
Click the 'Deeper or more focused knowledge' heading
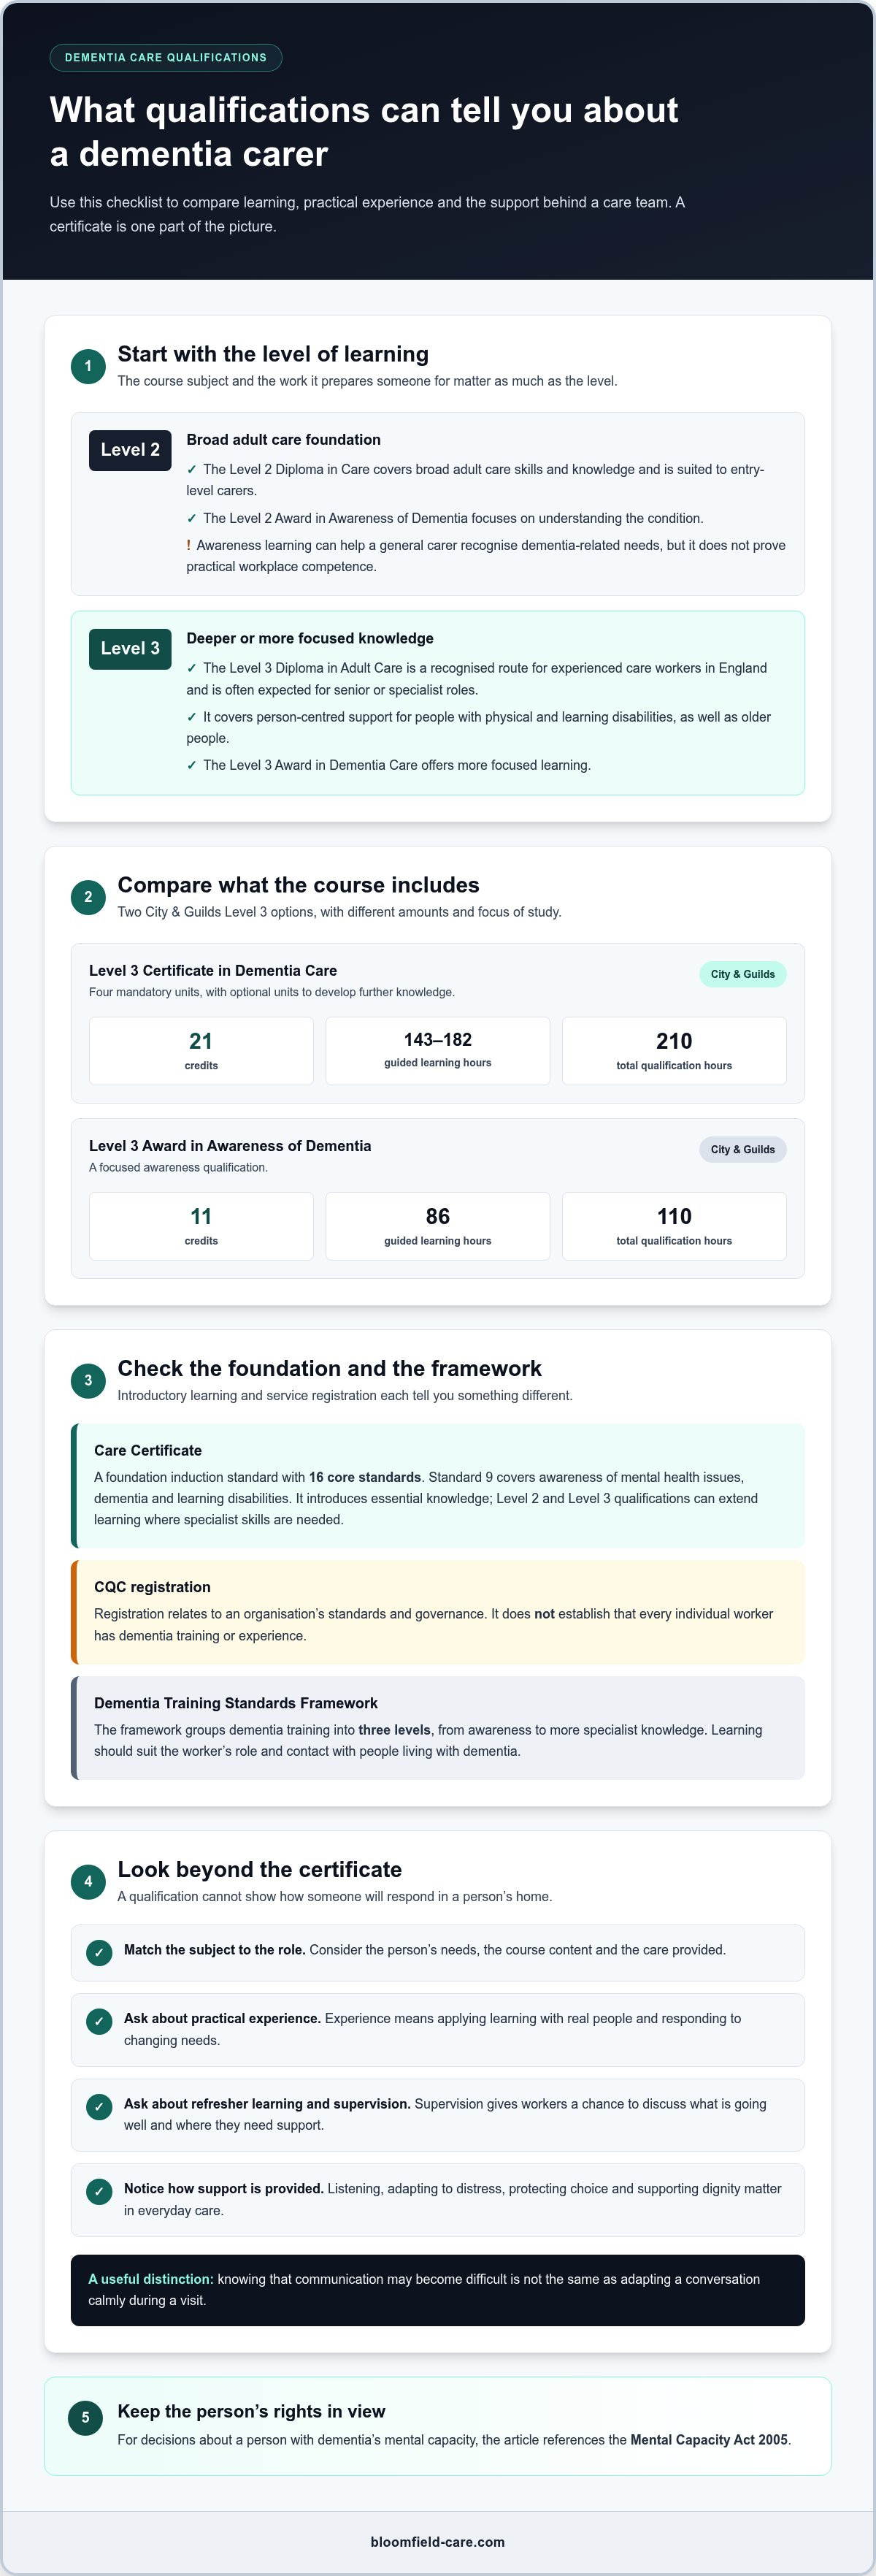[x=310, y=639]
